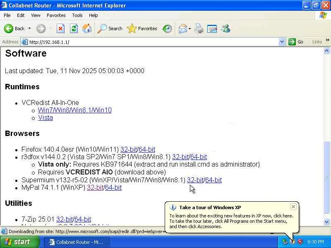Open the Messenger toolbar icon
Image resolution: width=331 pixels, height=248 pixels.
(225, 29)
